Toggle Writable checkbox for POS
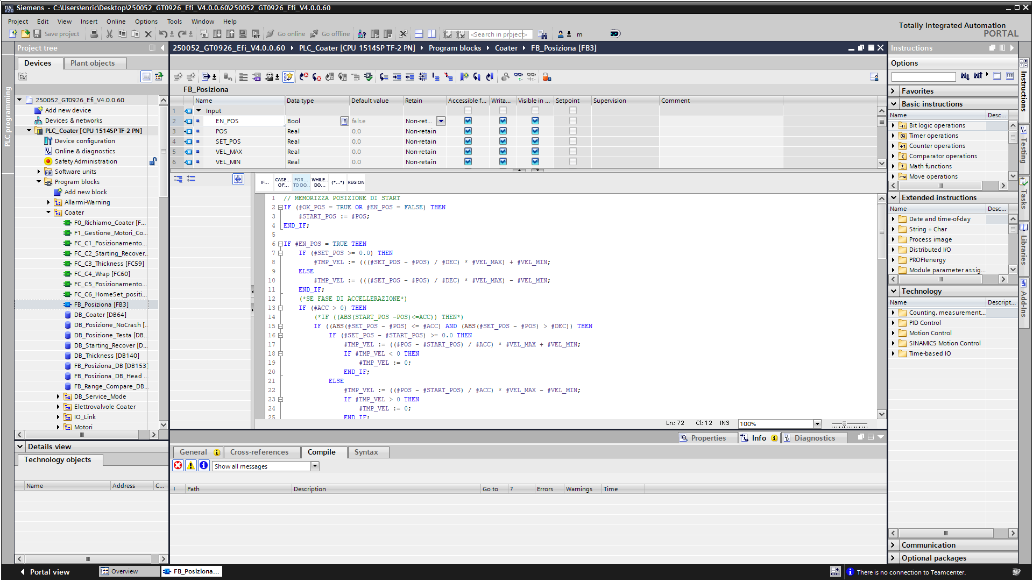 pos(503,131)
